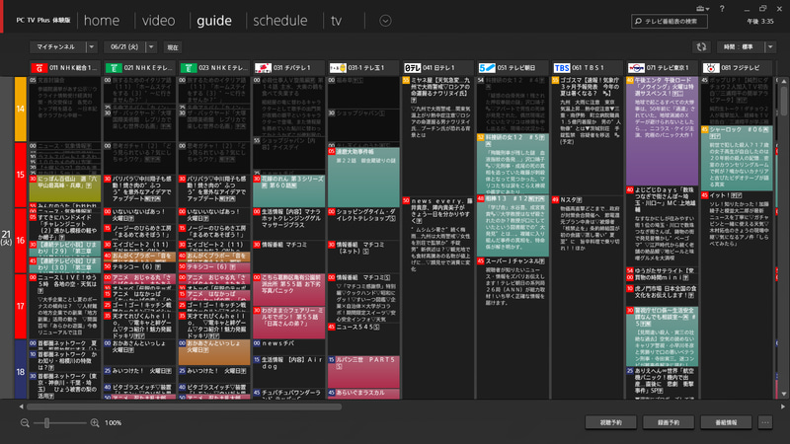Select the にっぽん百低山 program
Viewport: 790px width, 444px height.
click(x=65, y=187)
